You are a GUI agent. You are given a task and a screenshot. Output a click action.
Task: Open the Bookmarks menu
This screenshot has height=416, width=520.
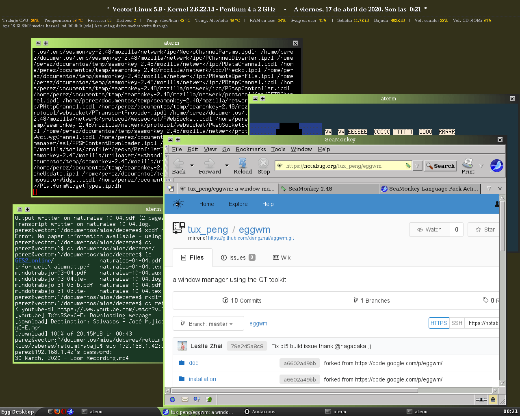[x=251, y=149]
